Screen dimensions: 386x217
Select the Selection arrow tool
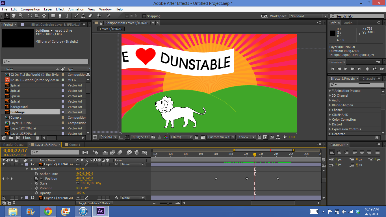click(x=6, y=16)
